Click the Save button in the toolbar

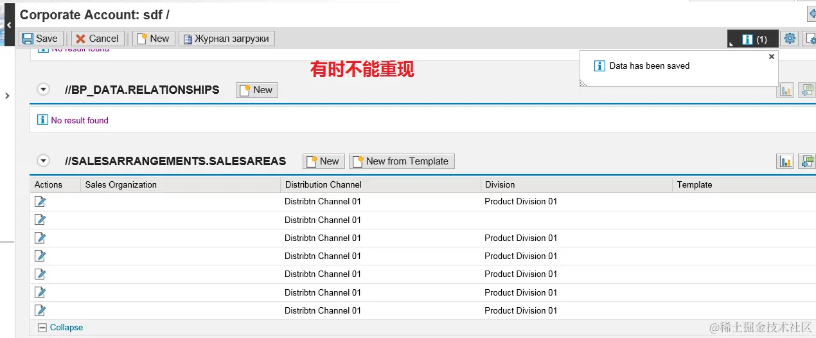coord(42,39)
